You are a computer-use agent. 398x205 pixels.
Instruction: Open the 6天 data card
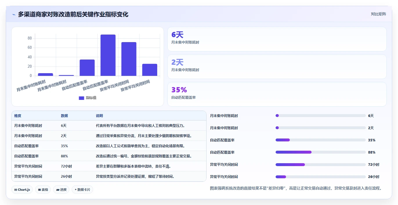(277, 39)
